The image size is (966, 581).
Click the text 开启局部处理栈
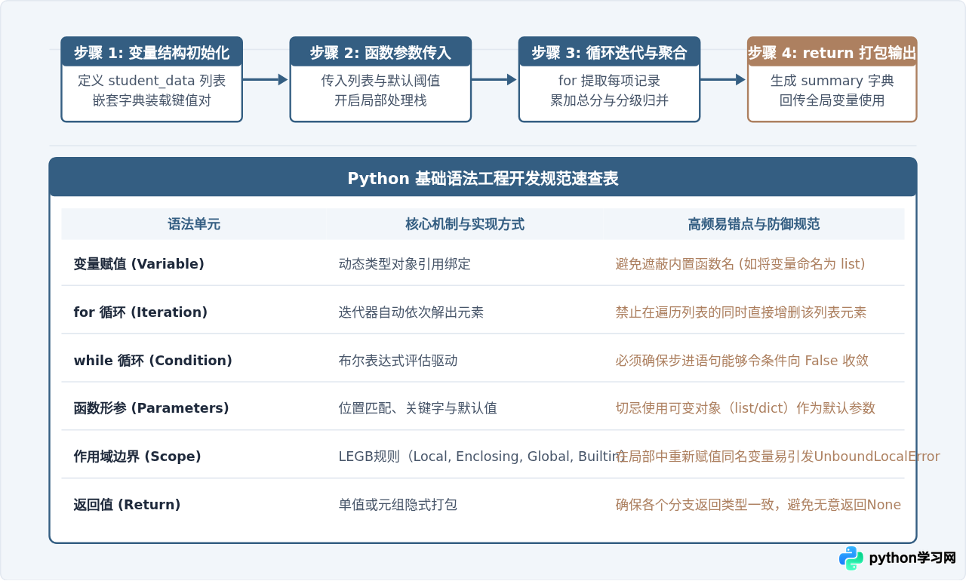point(380,100)
